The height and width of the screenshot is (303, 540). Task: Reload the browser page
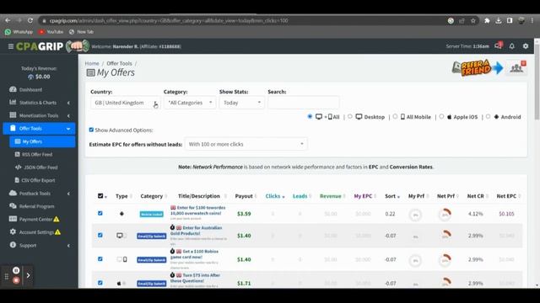pyautogui.click(x=30, y=20)
